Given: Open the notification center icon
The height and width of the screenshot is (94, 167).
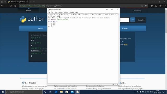Looking at the screenshot, I should (164, 92).
